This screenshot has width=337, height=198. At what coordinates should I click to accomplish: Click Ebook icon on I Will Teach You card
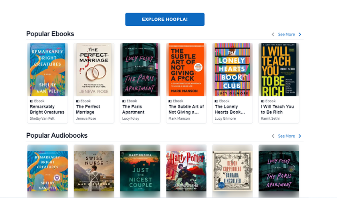tap(263, 101)
